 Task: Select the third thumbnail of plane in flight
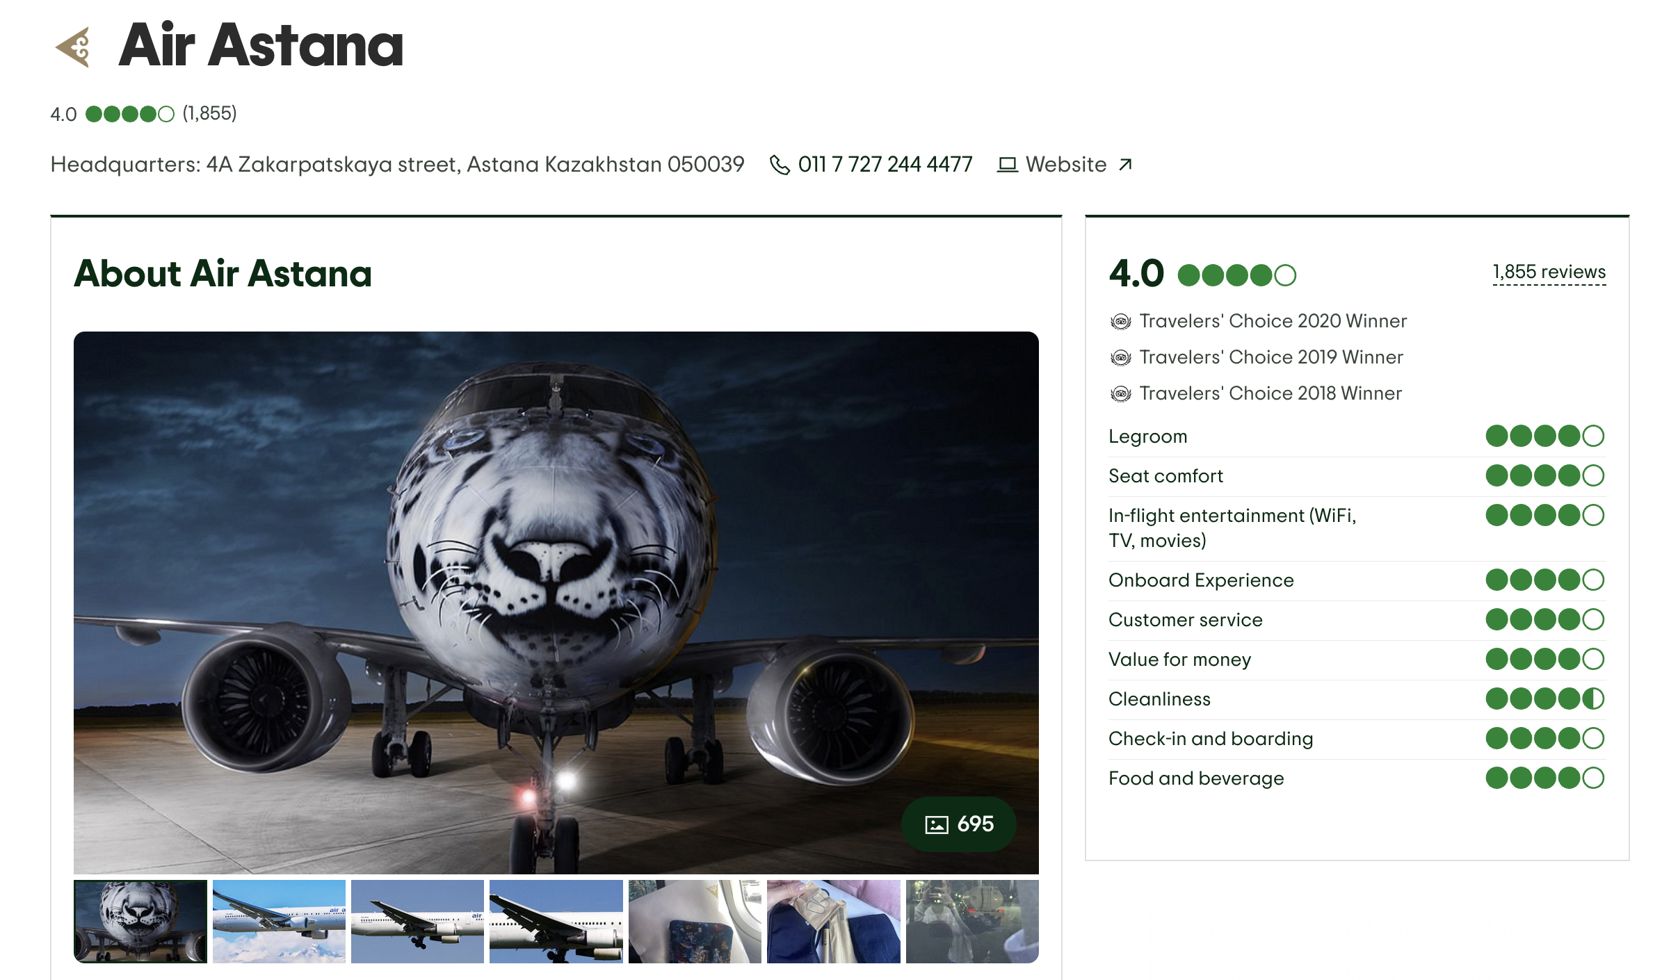(417, 921)
